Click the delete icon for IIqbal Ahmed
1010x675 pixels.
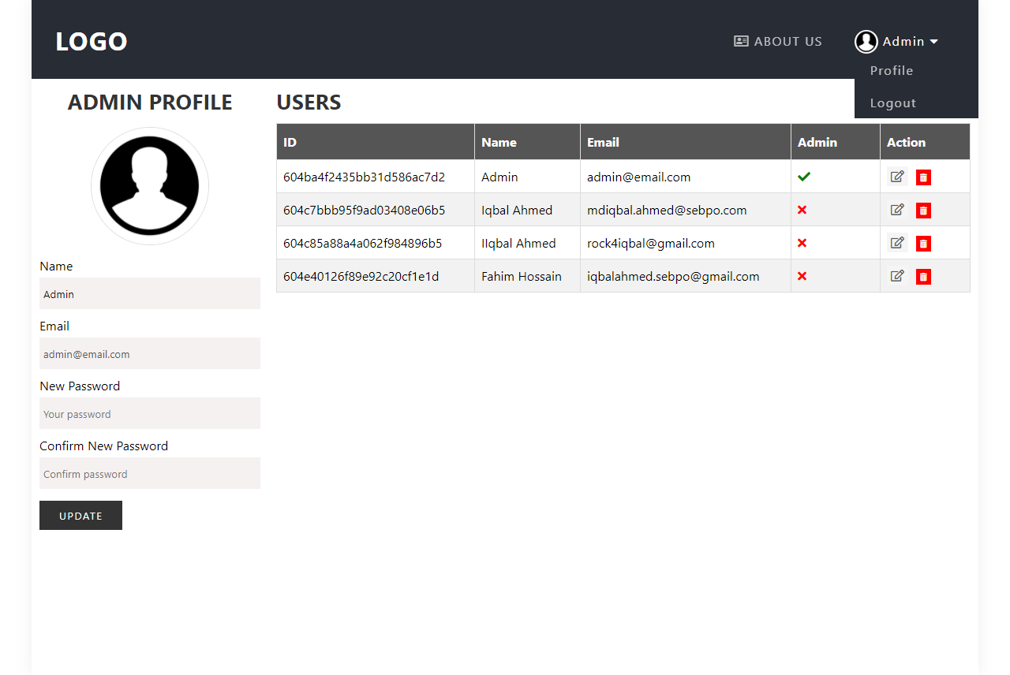coord(923,243)
